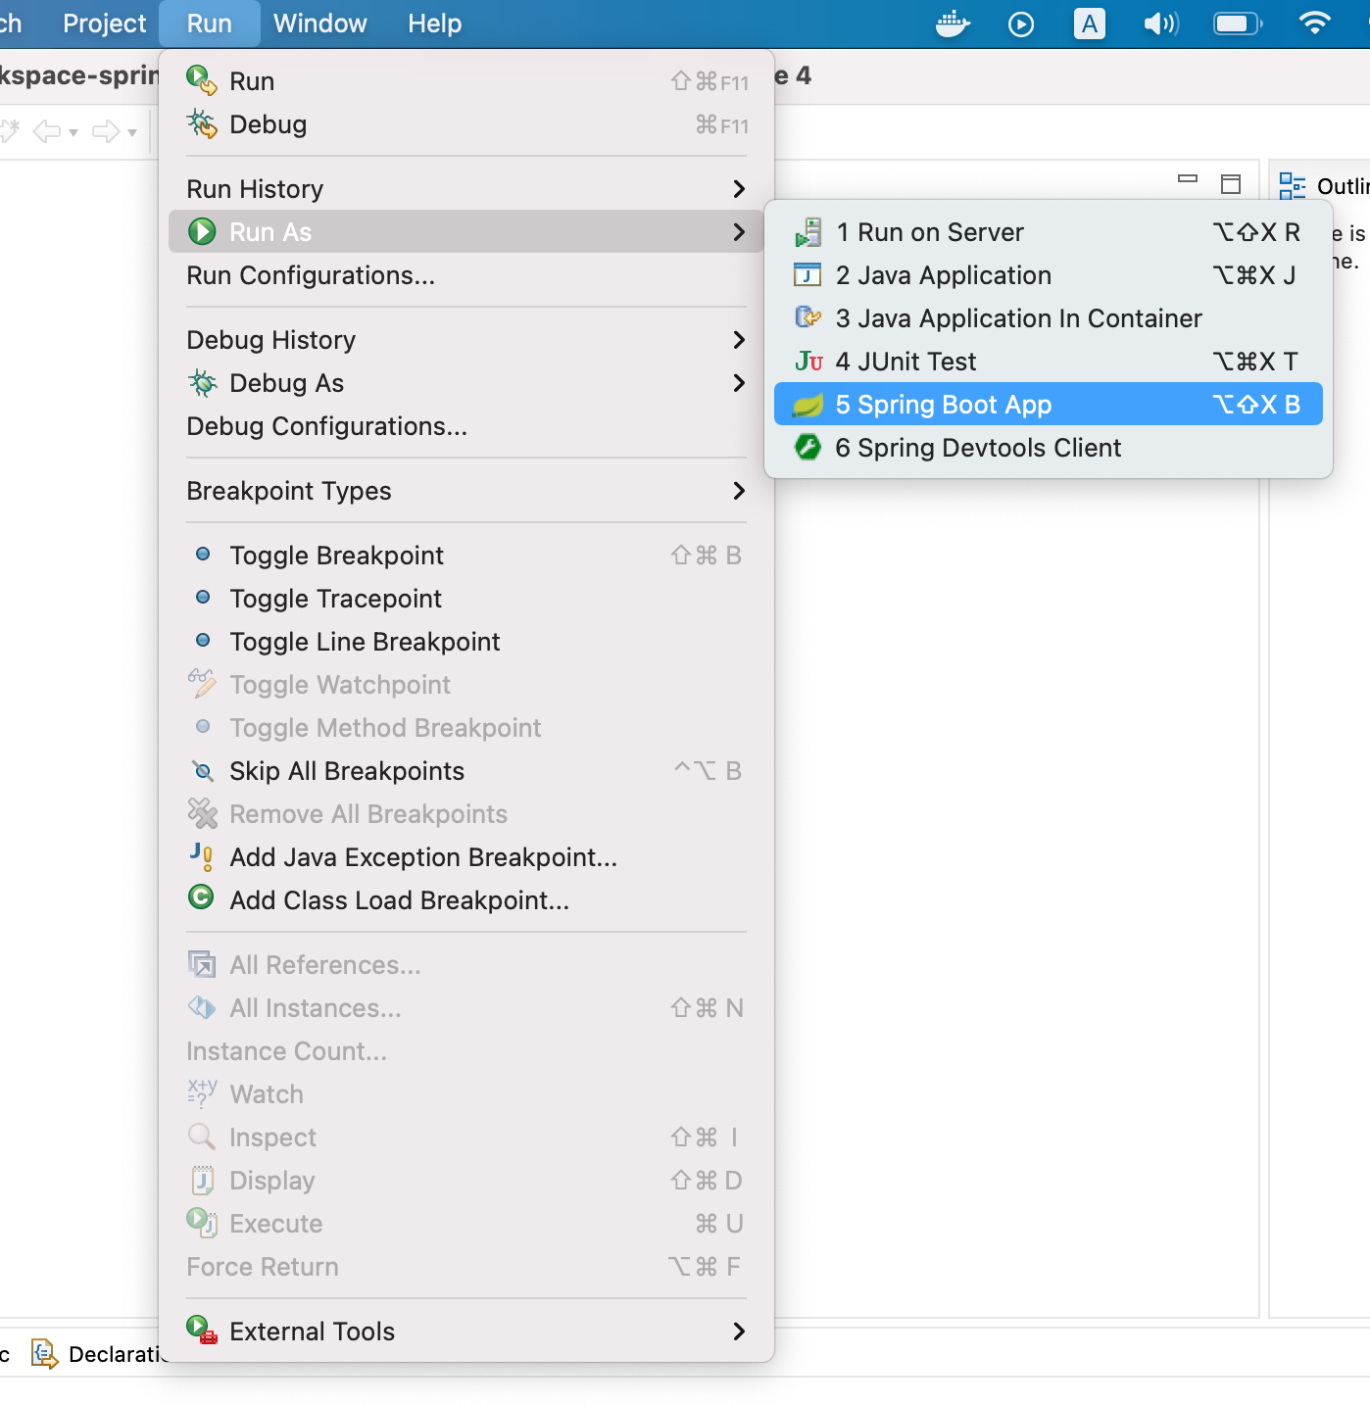Click the Run on Server icon
Viewport: 1370px width, 1405px height.
coord(807,232)
